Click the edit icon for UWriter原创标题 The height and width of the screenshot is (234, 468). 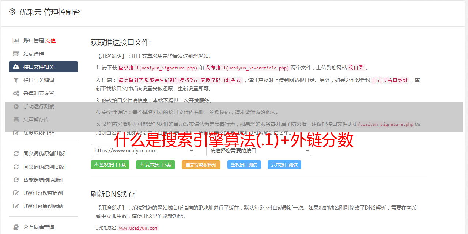(x=16, y=206)
